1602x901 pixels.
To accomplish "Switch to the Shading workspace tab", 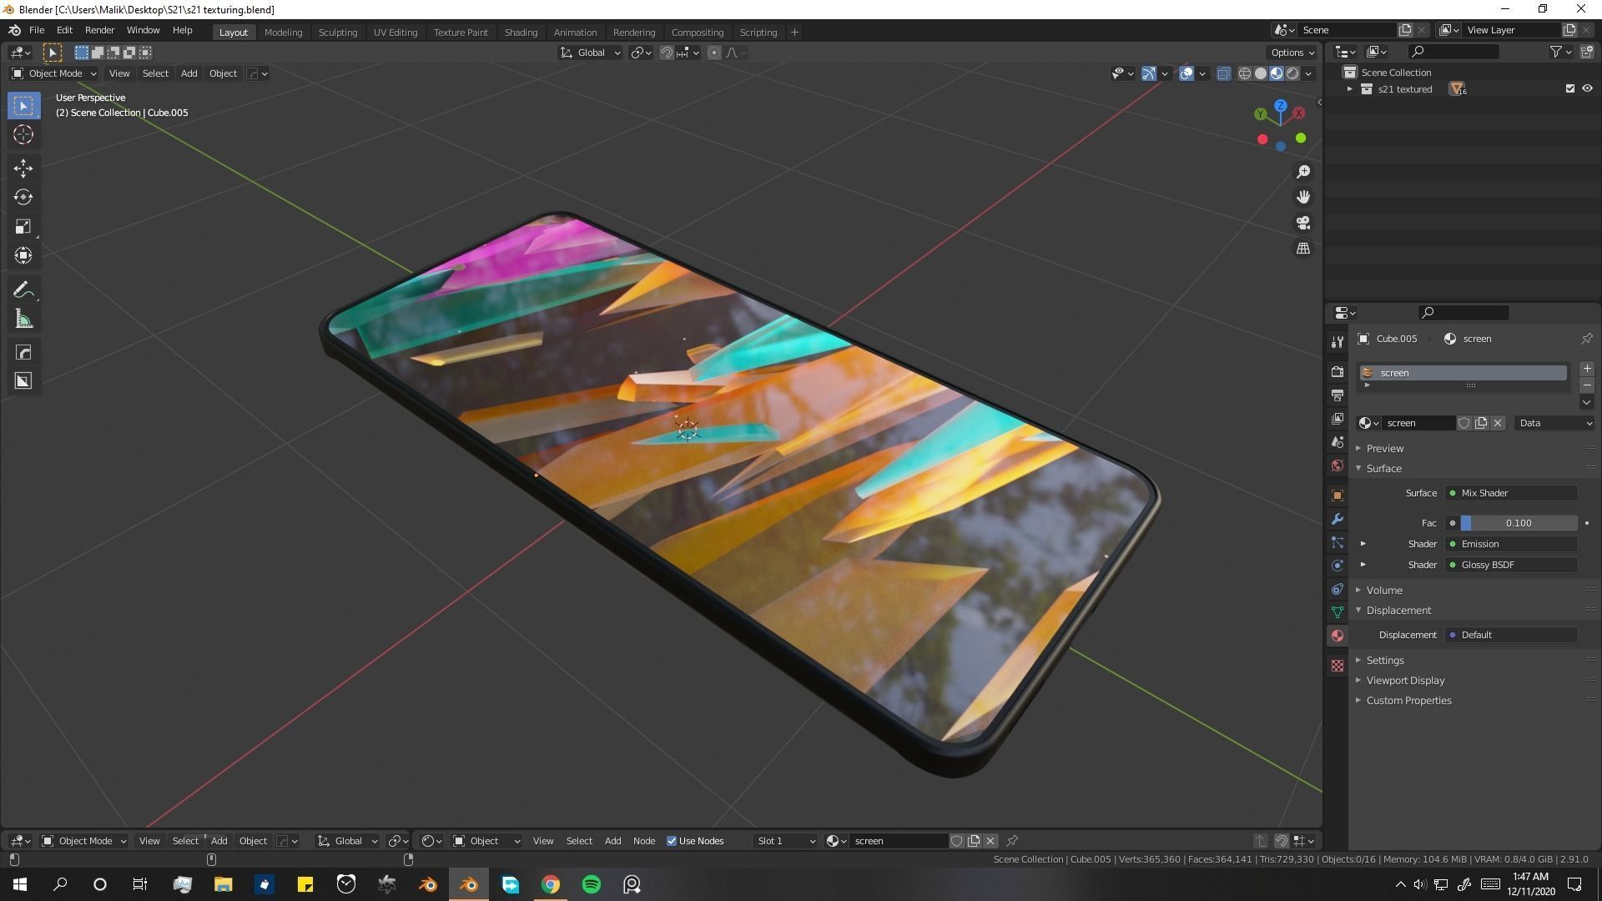I will coord(521,32).
